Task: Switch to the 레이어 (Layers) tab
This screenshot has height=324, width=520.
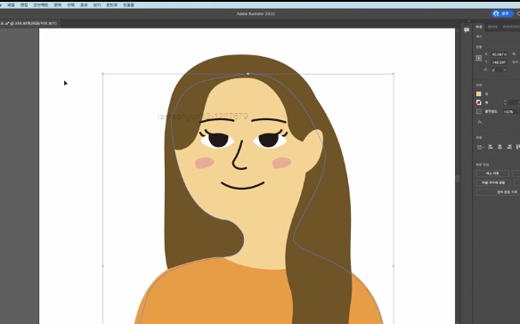Action: pyautogui.click(x=492, y=27)
